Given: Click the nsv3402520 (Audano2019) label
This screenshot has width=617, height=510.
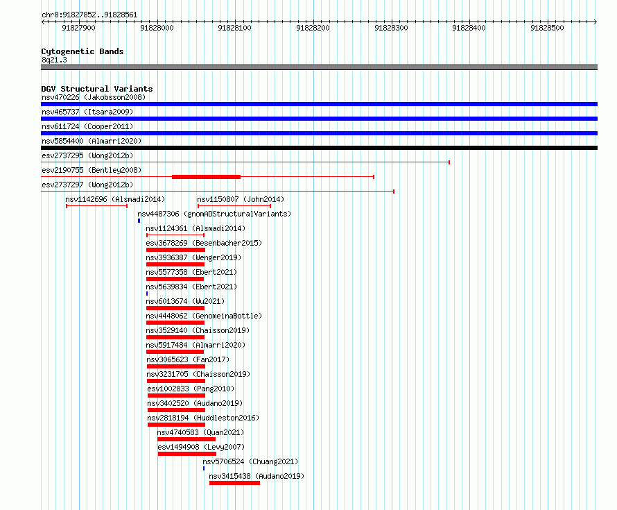Looking at the screenshot, I should 195,403.
